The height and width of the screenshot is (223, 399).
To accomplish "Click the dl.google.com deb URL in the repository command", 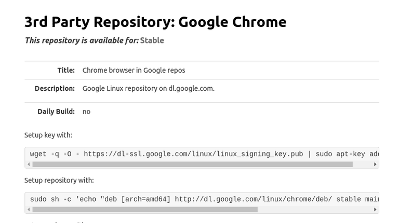I will pyautogui.click(x=254, y=199).
